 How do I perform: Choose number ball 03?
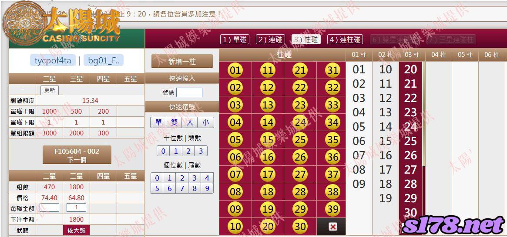coord(235,105)
